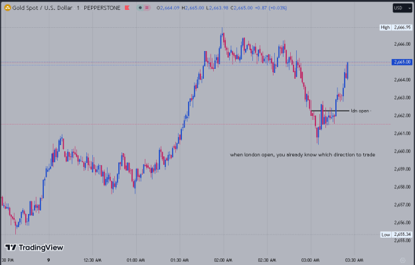Image resolution: width=415 pixels, height=265 pixels.
Task: Click the PEPPERSTONE broker label
Action: click(102, 8)
